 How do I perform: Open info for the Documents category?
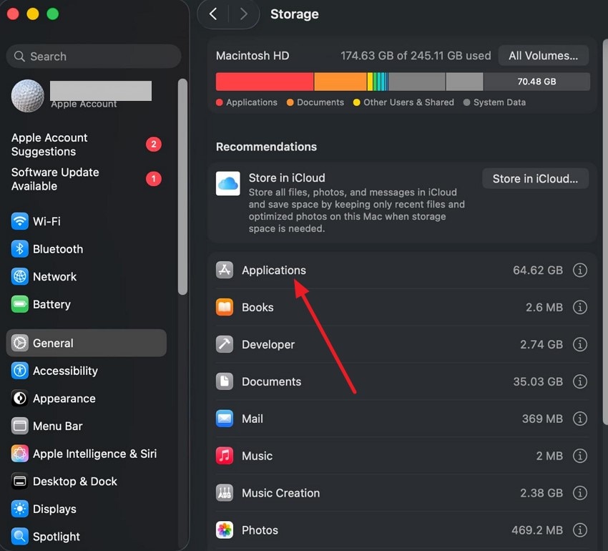pos(580,381)
